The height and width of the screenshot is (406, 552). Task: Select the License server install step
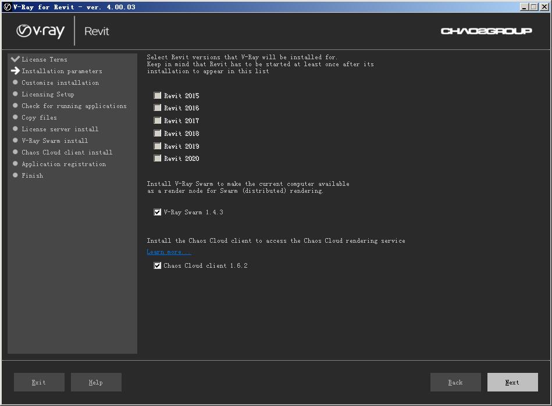point(60,129)
